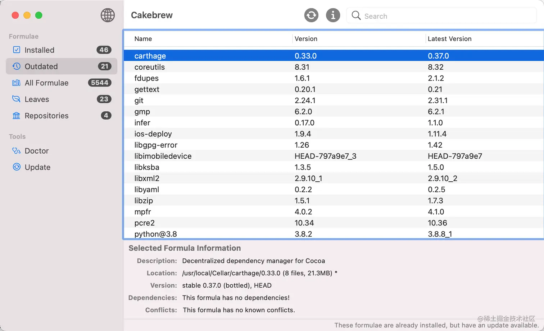Select the libgpg-error formula row
Screen dimensions: 544x331
(334, 145)
